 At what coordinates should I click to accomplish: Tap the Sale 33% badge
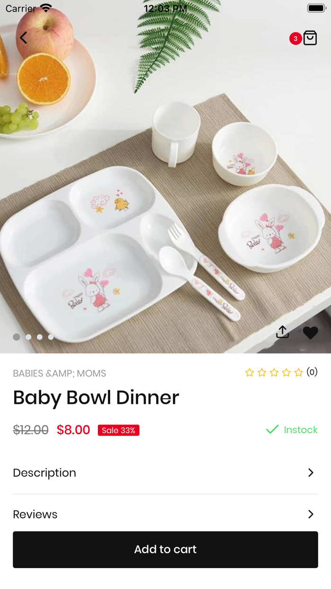pyautogui.click(x=118, y=430)
